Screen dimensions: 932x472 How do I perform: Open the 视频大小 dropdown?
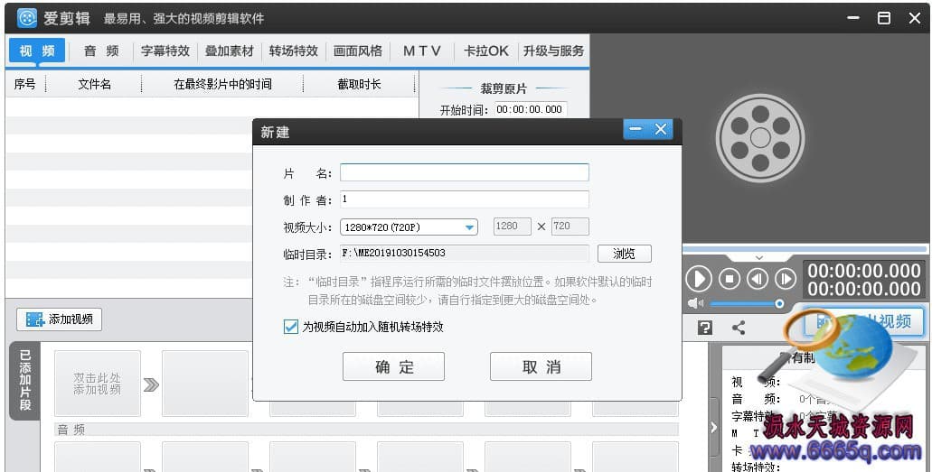[409, 227]
